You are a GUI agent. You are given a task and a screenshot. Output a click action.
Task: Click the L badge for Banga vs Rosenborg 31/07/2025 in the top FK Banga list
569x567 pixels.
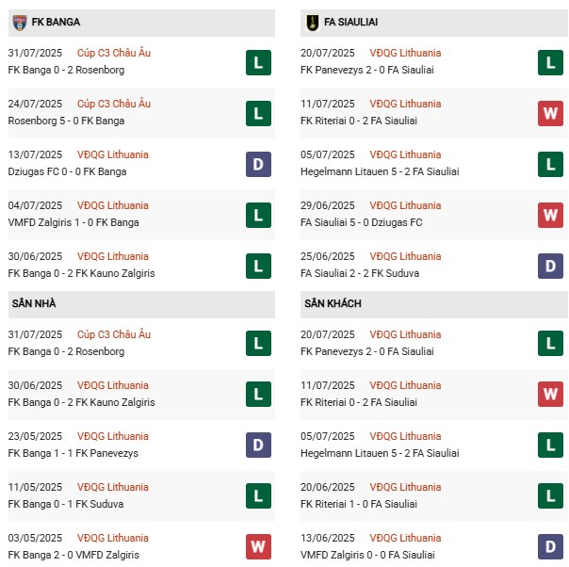[x=257, y=62]
